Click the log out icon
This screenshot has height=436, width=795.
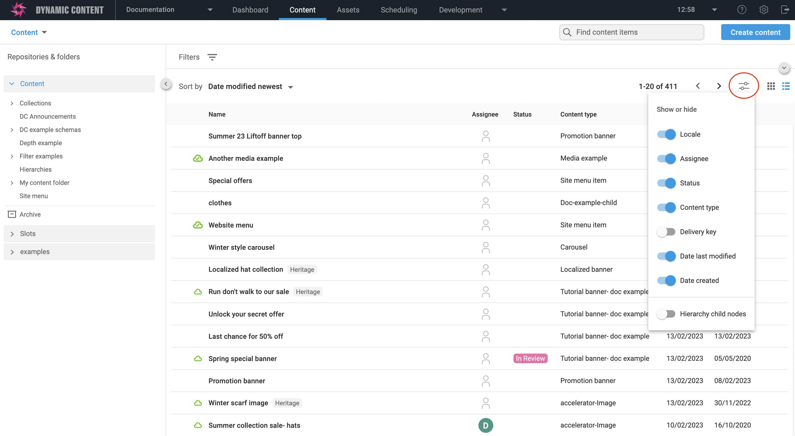click(785, 10)
